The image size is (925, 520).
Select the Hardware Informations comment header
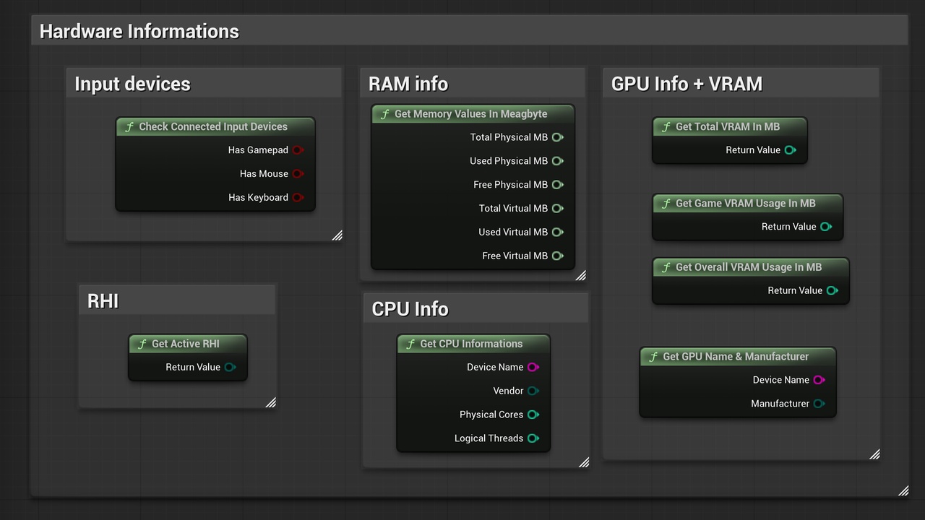click(x=470, y=31)
